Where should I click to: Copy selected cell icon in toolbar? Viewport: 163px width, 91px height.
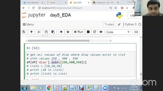[46, 32]
